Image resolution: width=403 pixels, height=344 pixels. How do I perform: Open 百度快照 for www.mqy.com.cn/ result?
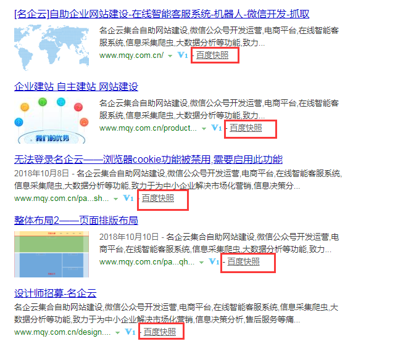coord(212,55)
